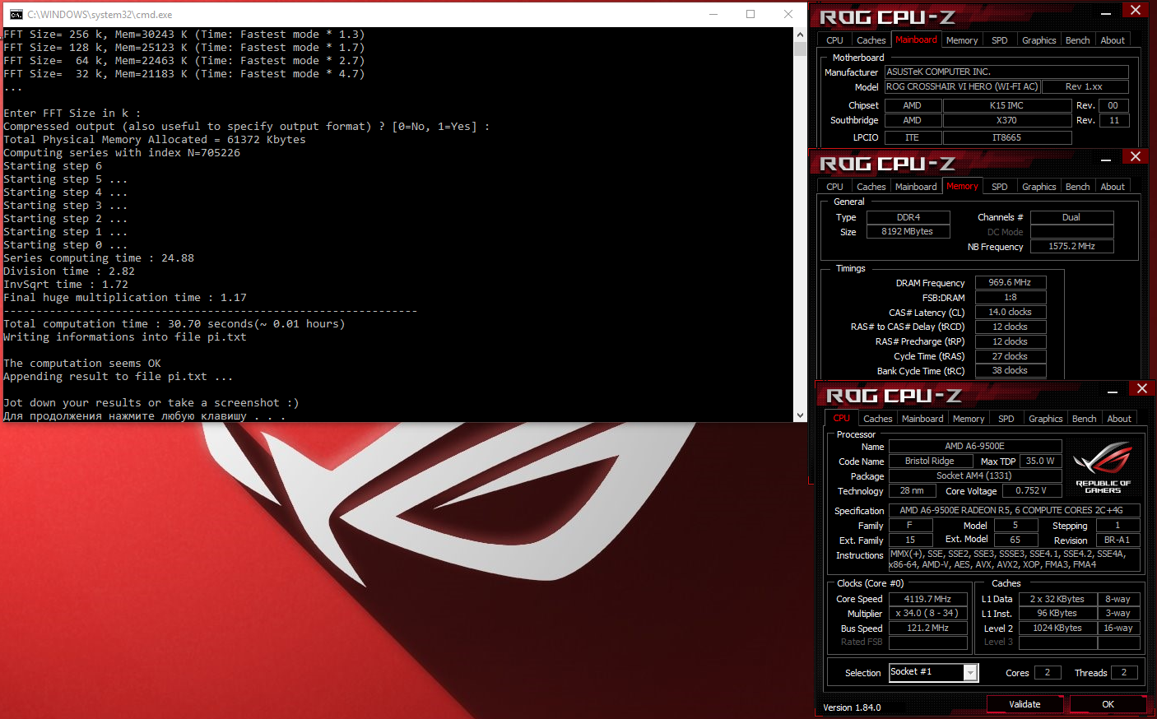Screen dimensions: 1157x719
Task: Click the Bus Speed value 121.2 MHz
Action: click(927, 628)
